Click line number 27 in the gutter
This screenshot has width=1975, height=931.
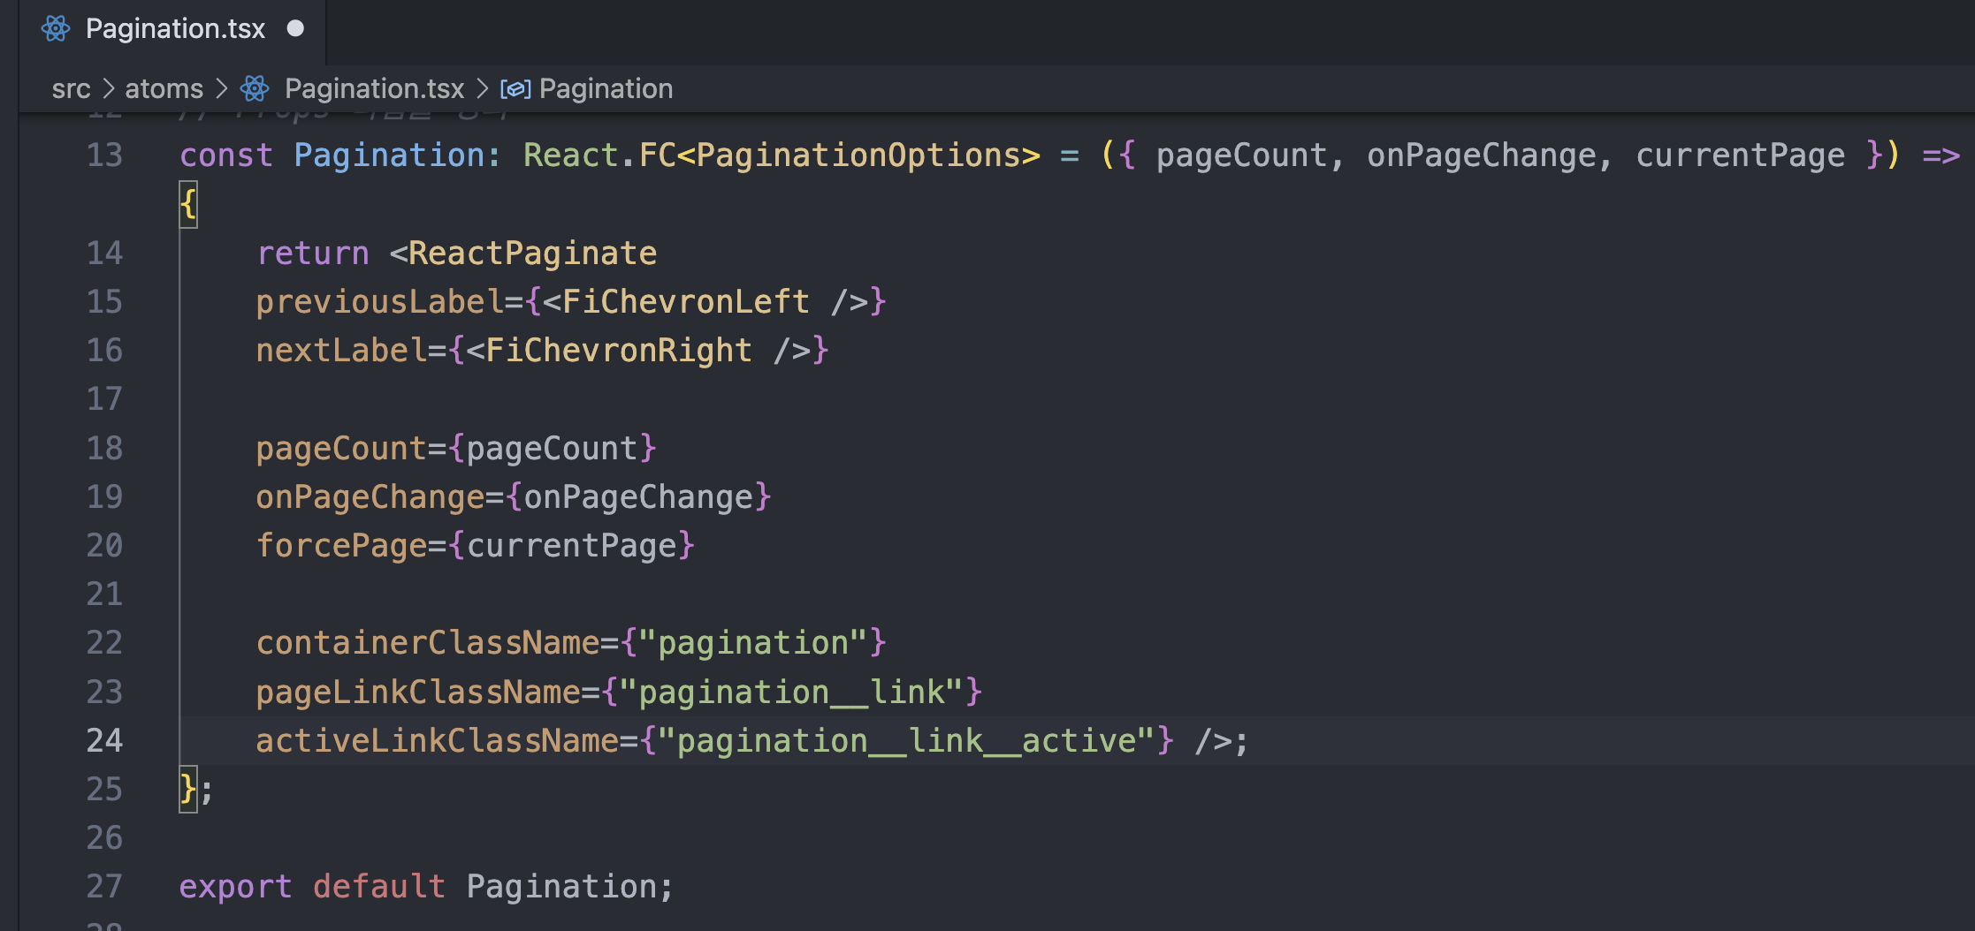point(104,886)
